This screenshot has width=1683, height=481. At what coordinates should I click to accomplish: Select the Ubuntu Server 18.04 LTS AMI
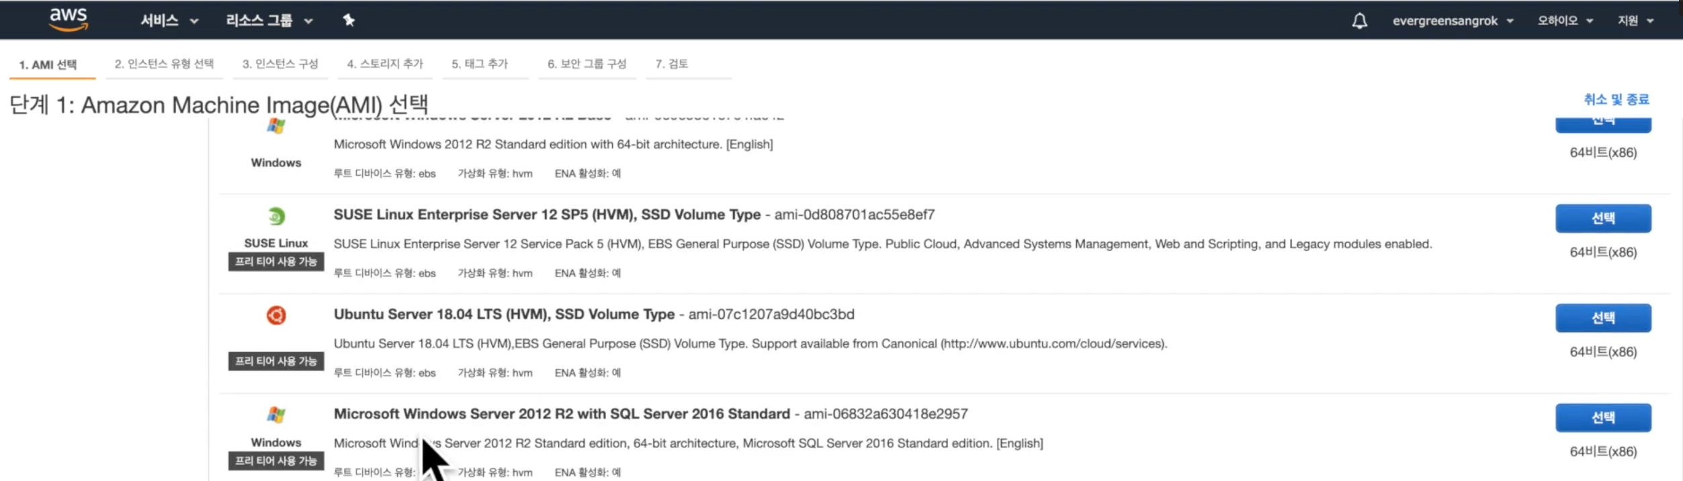point(1603,318)
